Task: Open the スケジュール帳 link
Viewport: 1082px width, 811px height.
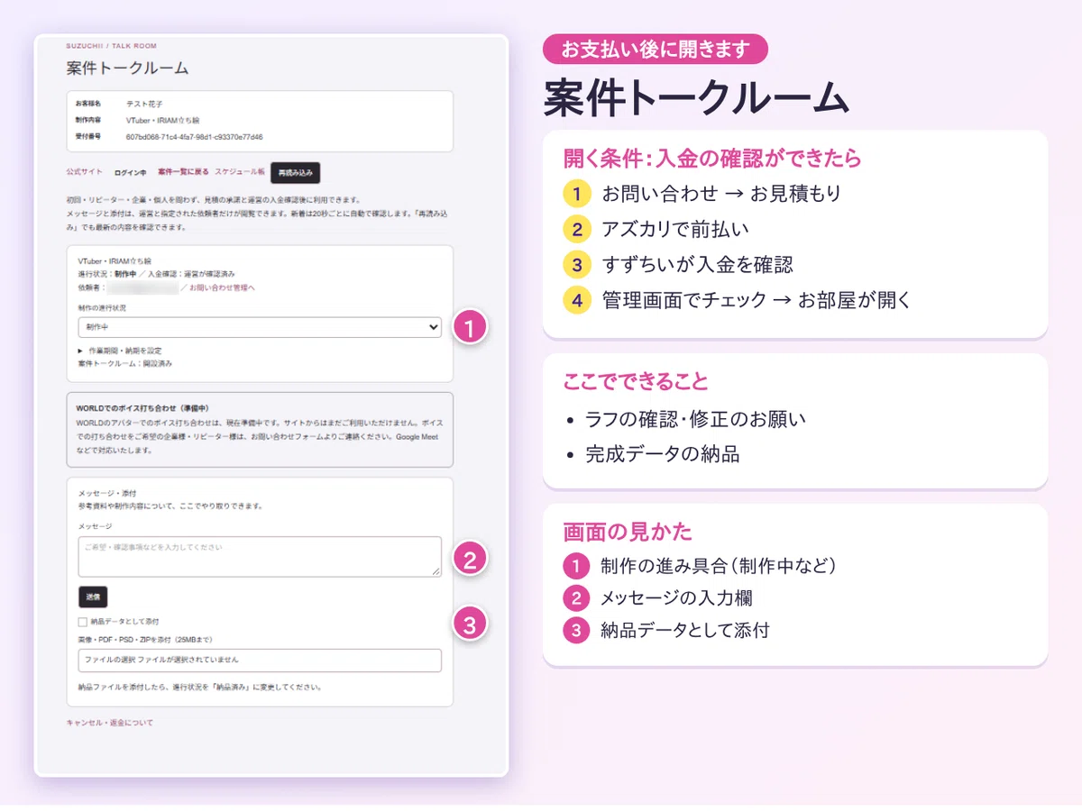Action: point(240,171)
